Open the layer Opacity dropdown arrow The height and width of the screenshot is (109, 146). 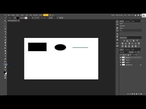coord(138,52)
